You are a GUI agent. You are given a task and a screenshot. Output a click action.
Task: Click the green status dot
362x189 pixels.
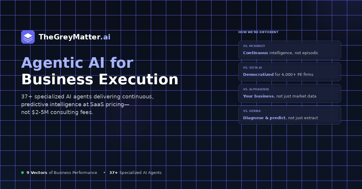pyautogui.click(x=22, y=173)
